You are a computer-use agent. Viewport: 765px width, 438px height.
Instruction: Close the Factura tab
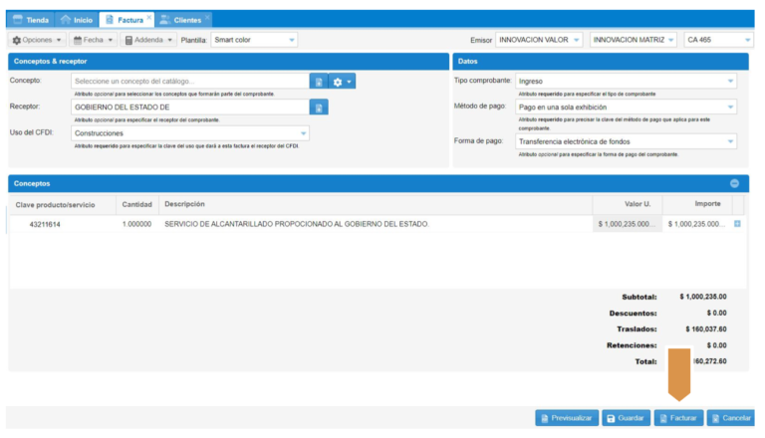(149, 18)
